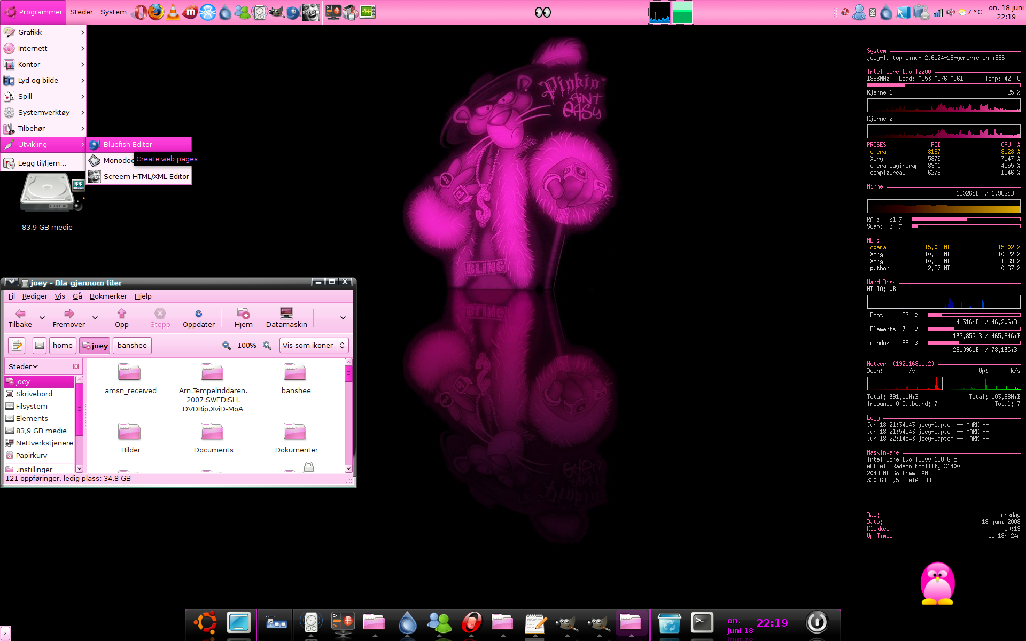This screenshot has width=1026, height=641.
Task: Open the red 'm' launcher icon
Action: [190, 12]
